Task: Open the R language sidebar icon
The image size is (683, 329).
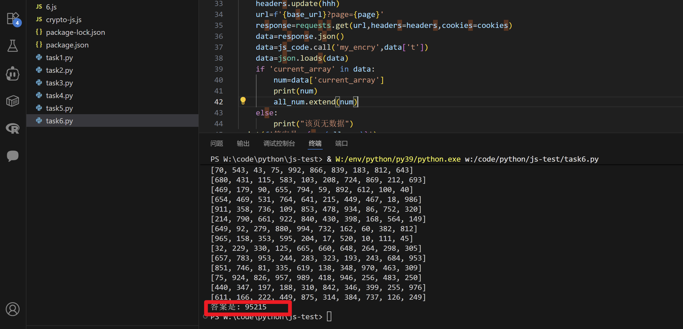Action: coord(13,128)
